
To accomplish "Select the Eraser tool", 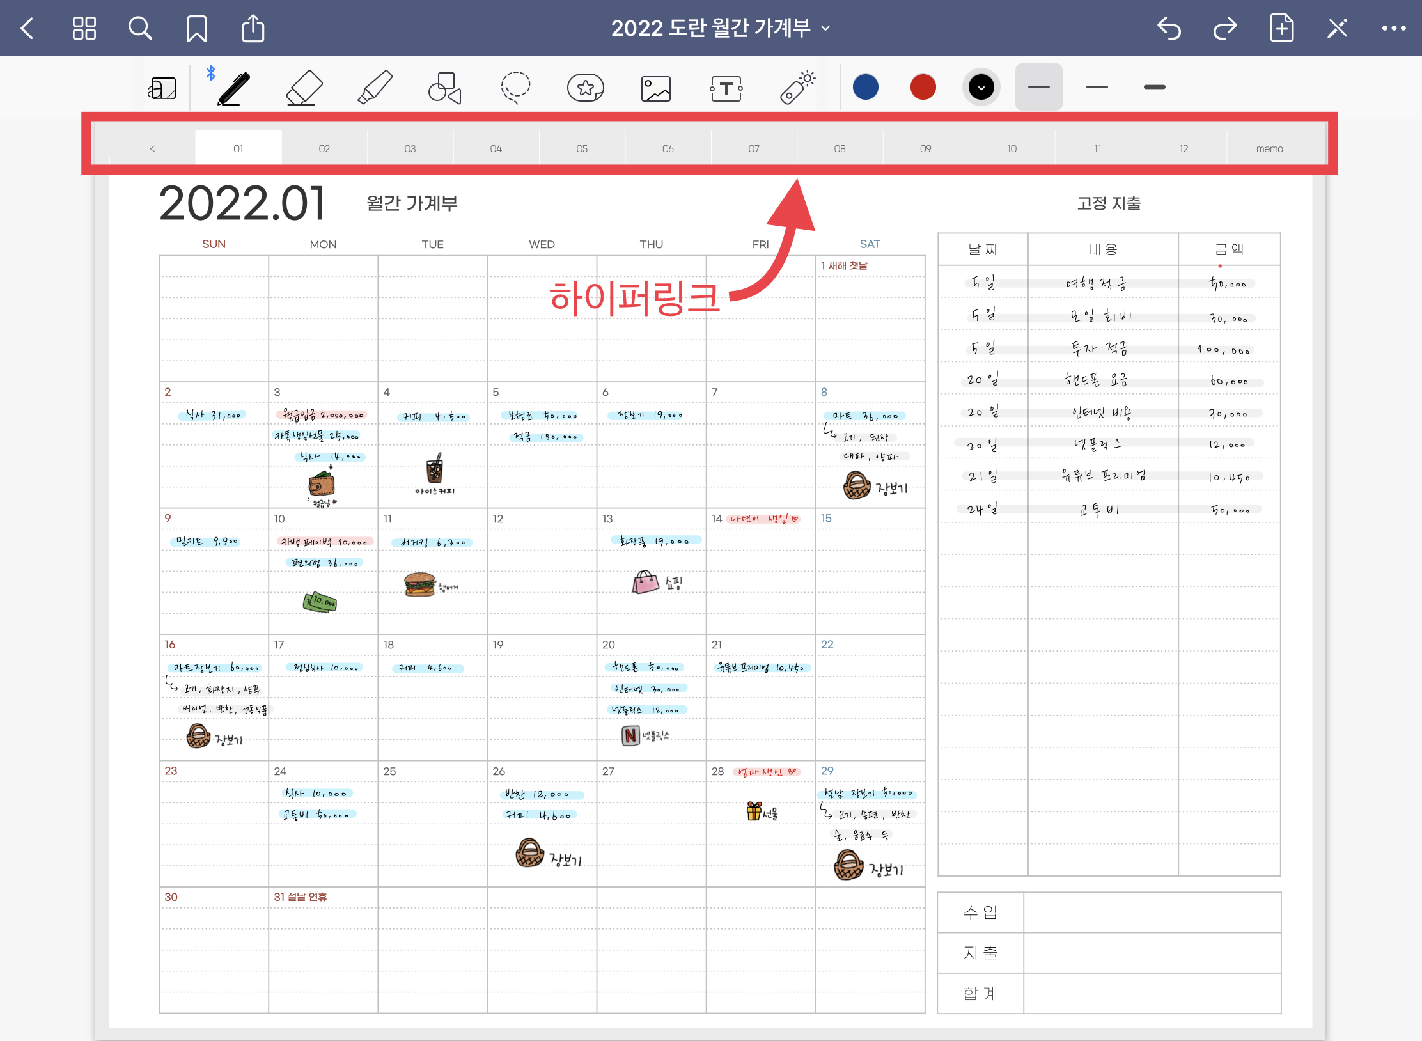I will (x=304, y=88).
